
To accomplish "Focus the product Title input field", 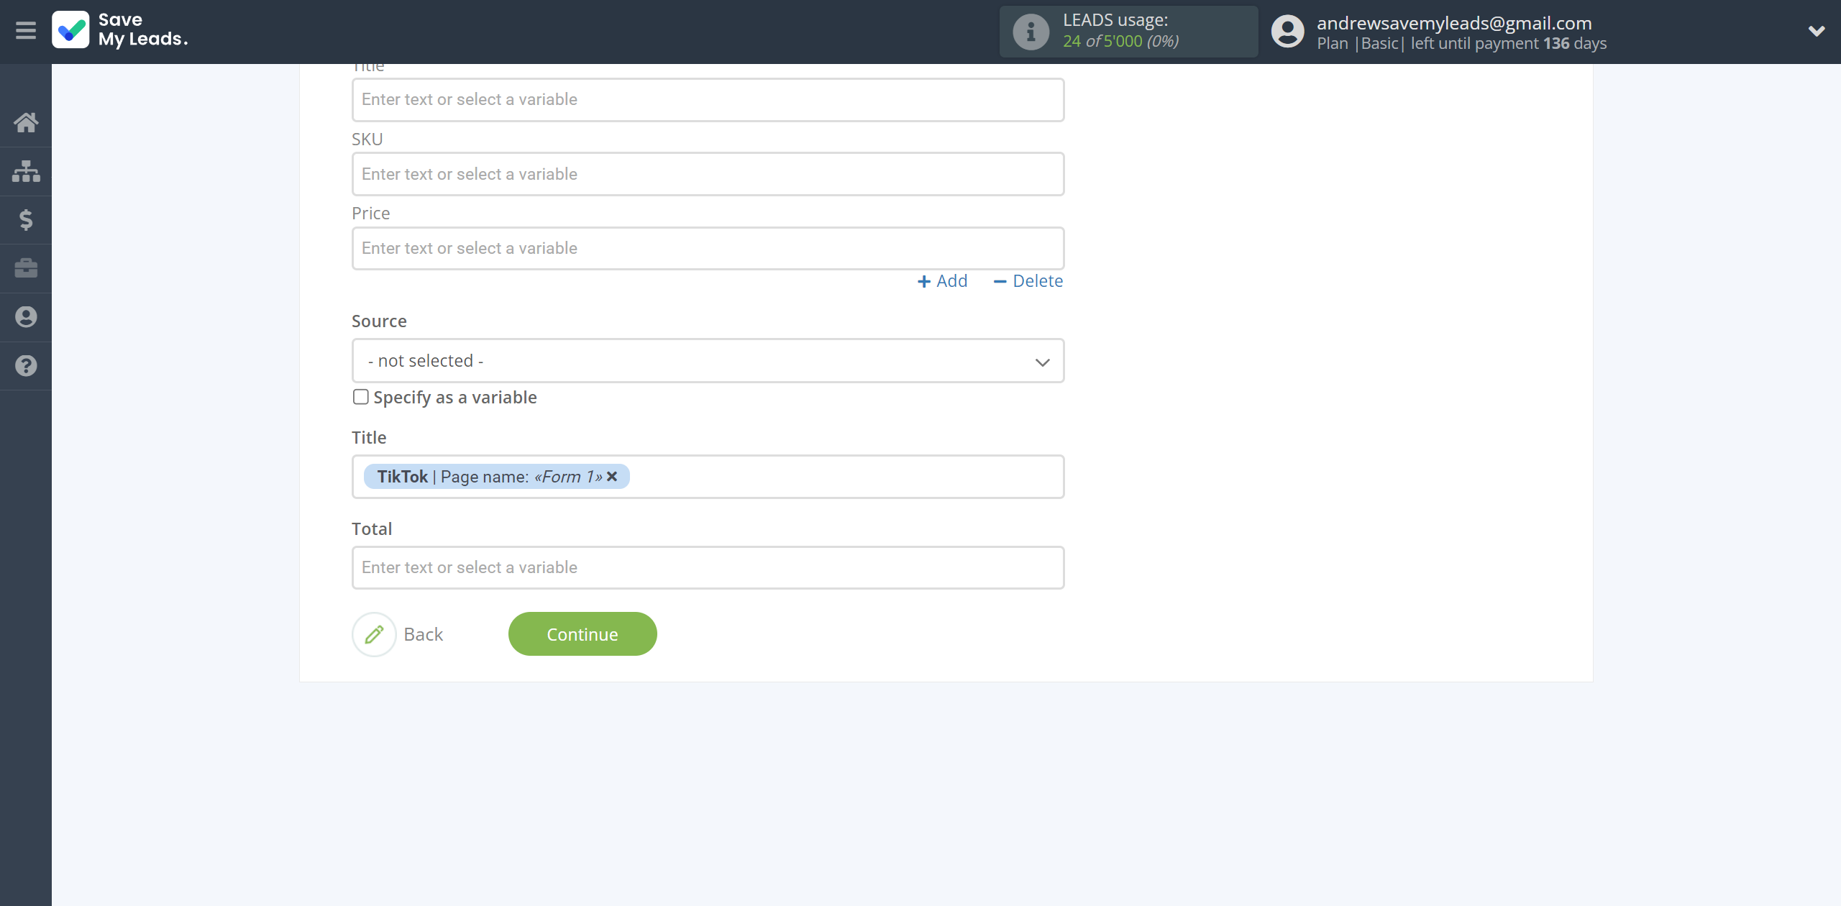I will point(708,100).
